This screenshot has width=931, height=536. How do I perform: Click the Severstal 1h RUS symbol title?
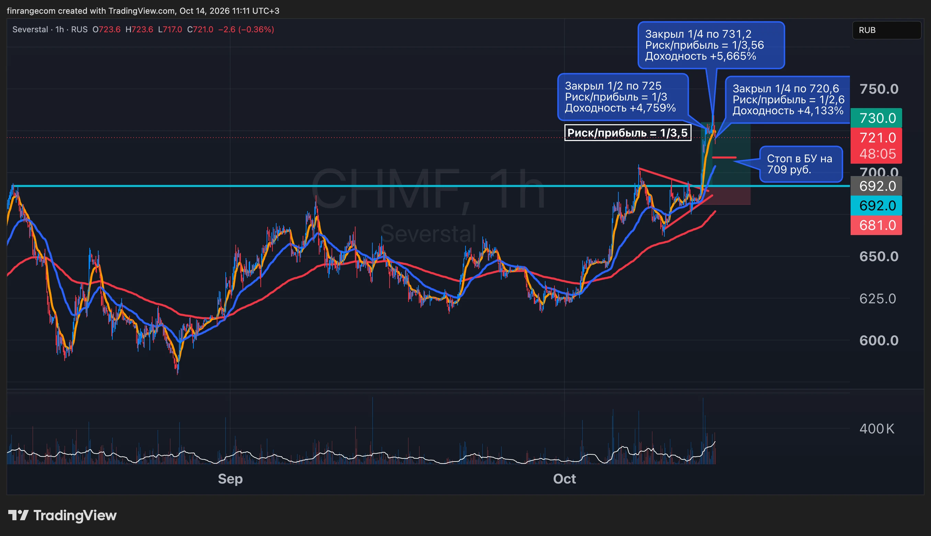pos(50,30)
